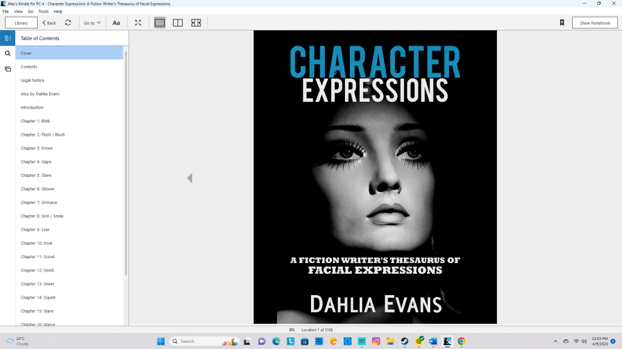Open Steam from the Windows taskbar
Screen dimensions: 622x349
tap(404, 341)
